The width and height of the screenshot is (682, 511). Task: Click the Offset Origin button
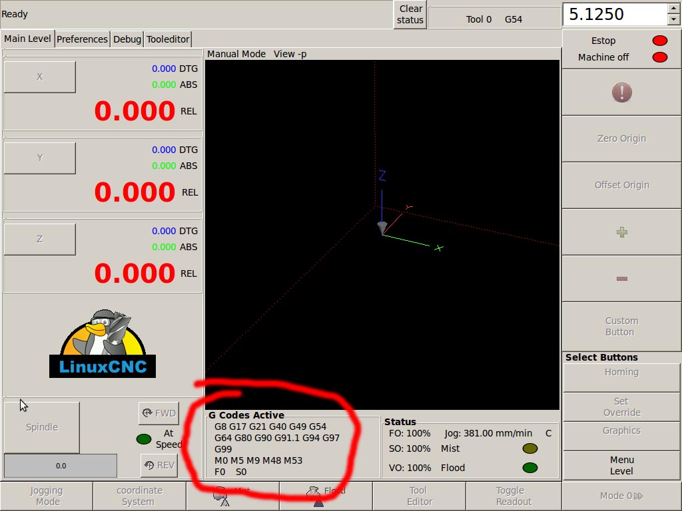click(x=621, y=185)
